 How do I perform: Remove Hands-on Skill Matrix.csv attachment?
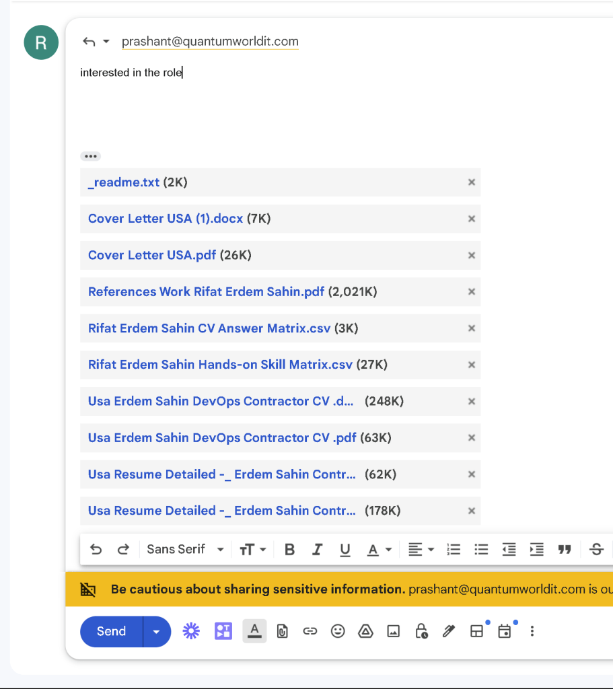click(472, 365)
